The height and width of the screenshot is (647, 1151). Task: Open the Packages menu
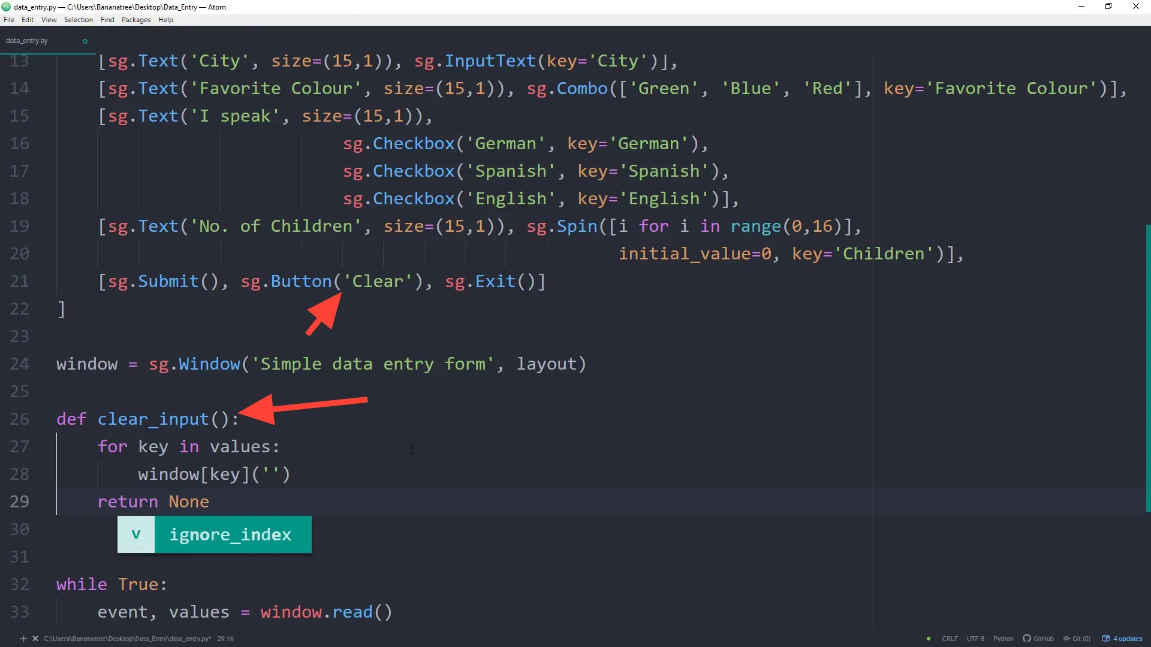[x=135, y=20]
